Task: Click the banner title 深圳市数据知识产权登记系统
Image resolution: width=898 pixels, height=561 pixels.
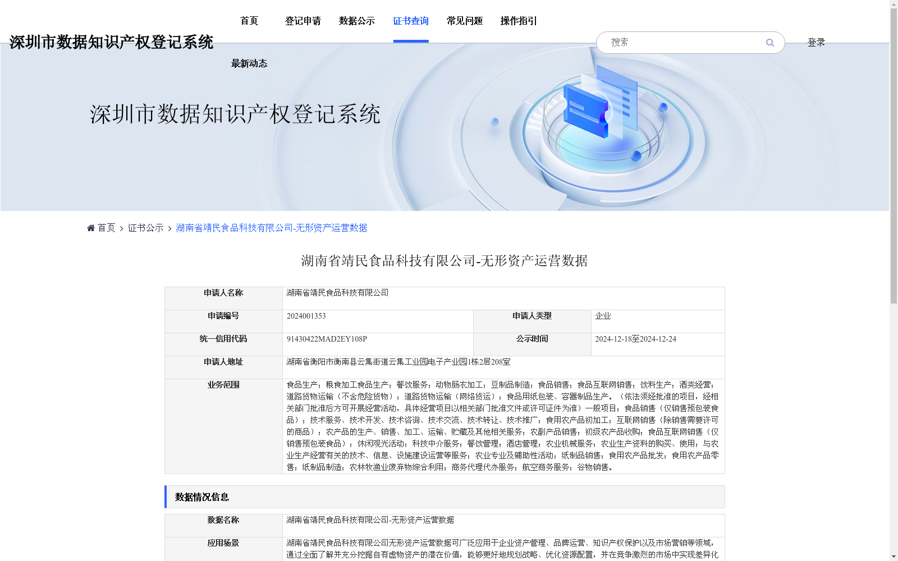Action: [x=235, y=114]
